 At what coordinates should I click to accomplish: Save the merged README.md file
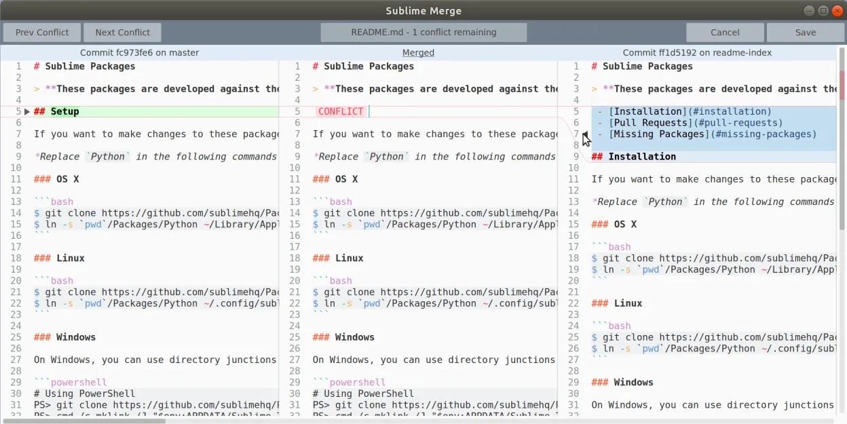[806, 33]
